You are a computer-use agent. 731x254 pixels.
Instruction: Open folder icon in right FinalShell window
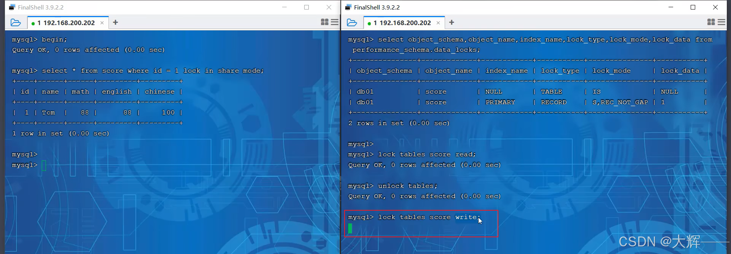(352, 22)
